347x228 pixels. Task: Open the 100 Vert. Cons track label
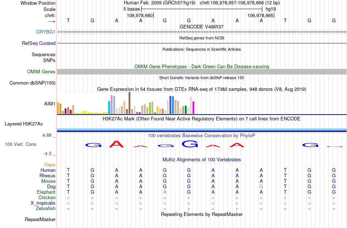(20, 144)
